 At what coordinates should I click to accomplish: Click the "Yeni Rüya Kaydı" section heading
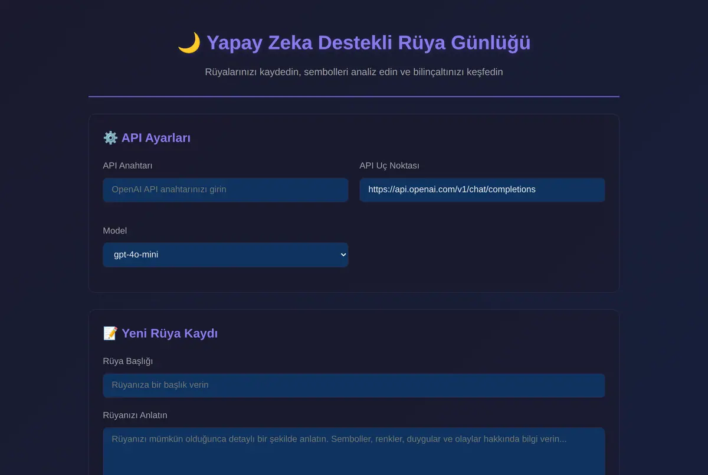click(169, 334)
